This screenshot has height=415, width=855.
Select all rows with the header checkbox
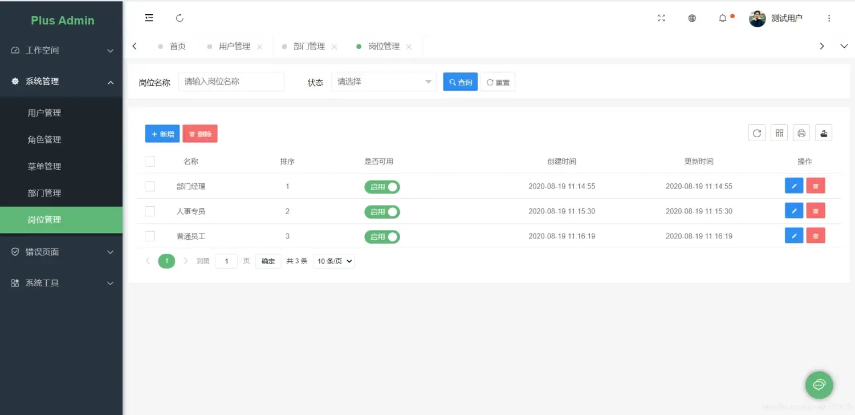click(x=149, y=161)
